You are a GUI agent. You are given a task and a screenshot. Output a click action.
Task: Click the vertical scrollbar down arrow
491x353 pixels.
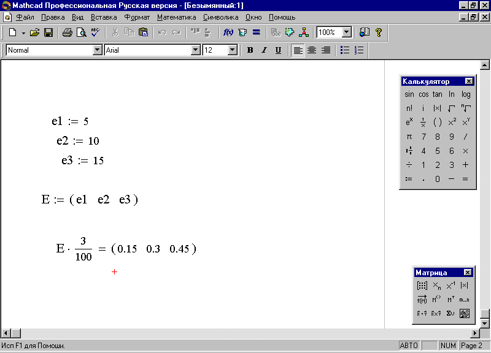pos(484,324)
